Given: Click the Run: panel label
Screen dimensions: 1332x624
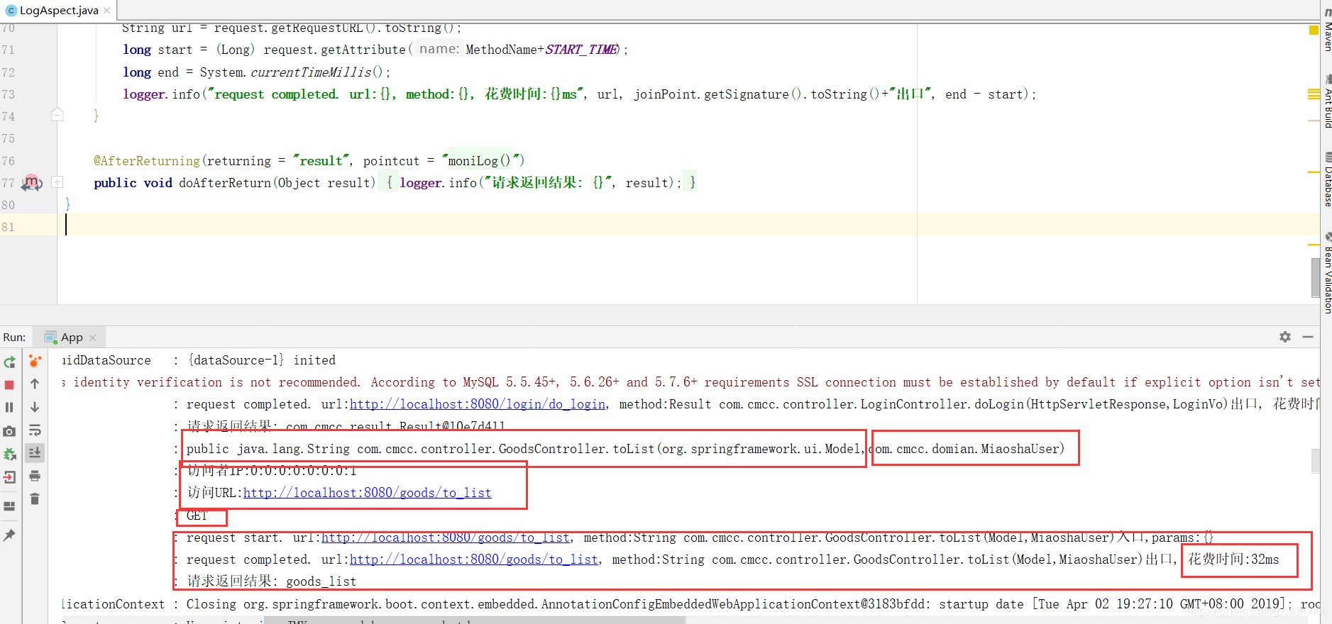Looking at the screenshot, I should tap(14, 338).
